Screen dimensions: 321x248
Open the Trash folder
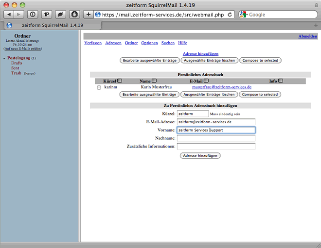point(16,73)
